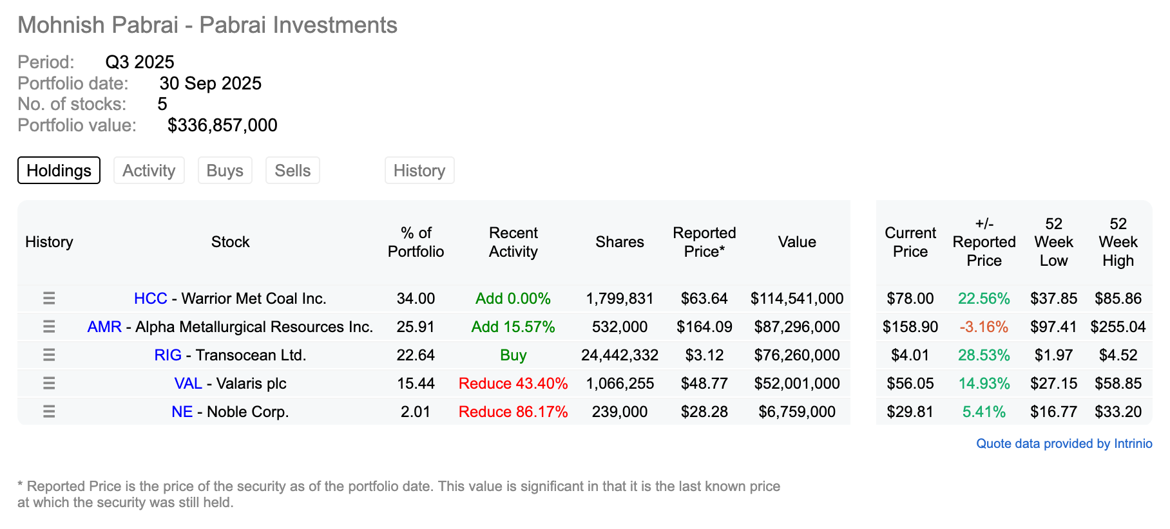
Task: Click value $87,296,000 in AMR row
Action: pyautogui.click(x=797, y=327)
